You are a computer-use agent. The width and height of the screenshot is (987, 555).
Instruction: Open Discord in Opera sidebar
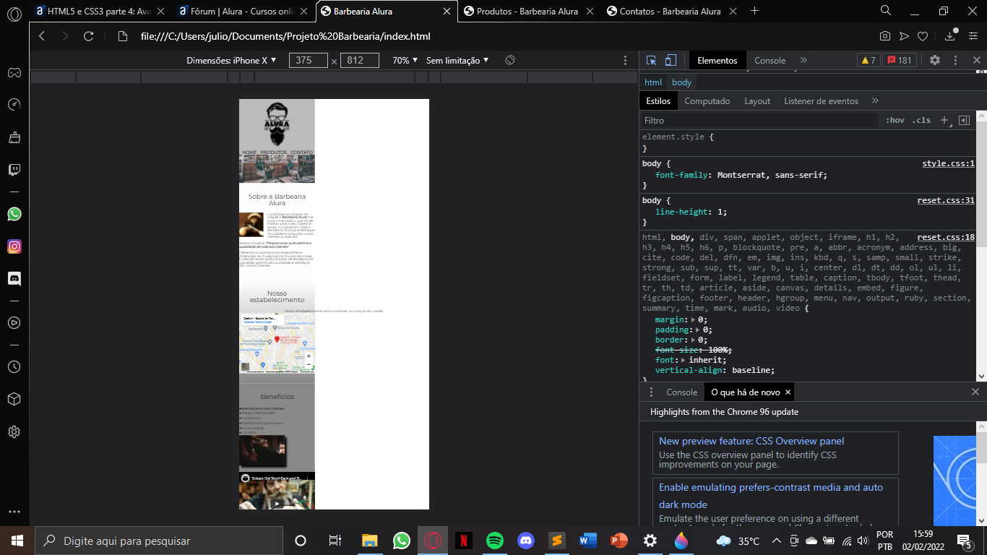click(14, 278)
